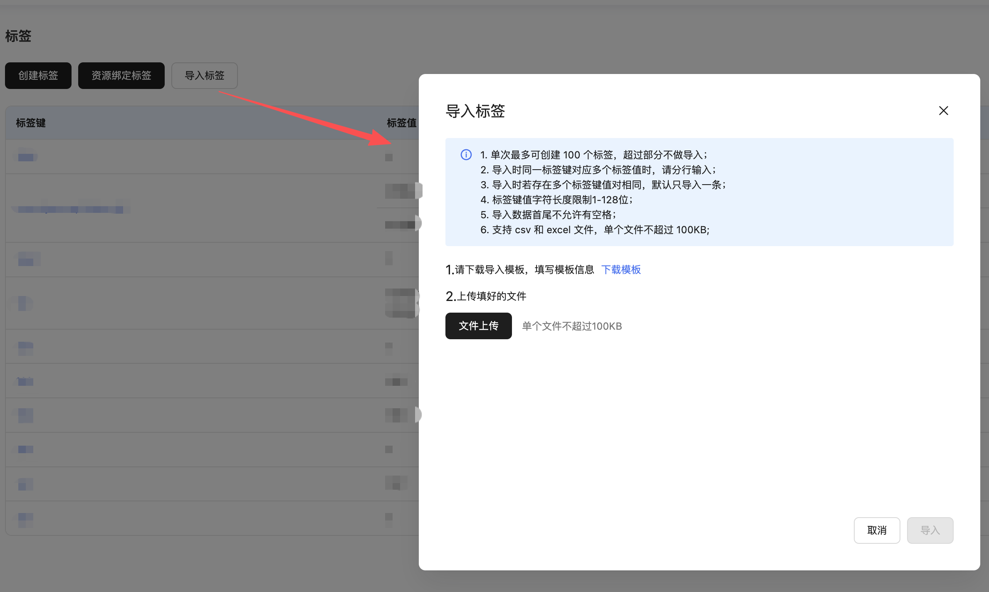
Task: Click step text 上传填好的文件
Action: coord(491,296)
